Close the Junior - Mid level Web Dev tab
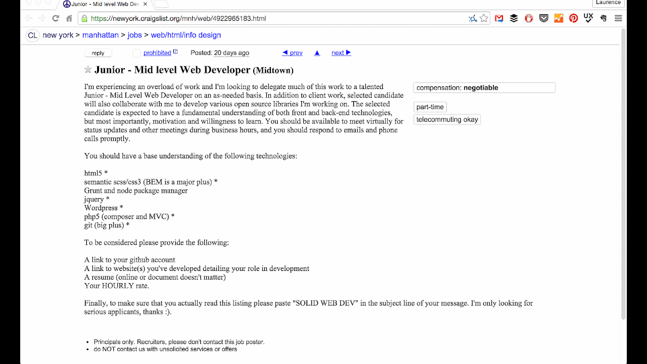Viewport: 647px width, 364px height. pos(145,4)
